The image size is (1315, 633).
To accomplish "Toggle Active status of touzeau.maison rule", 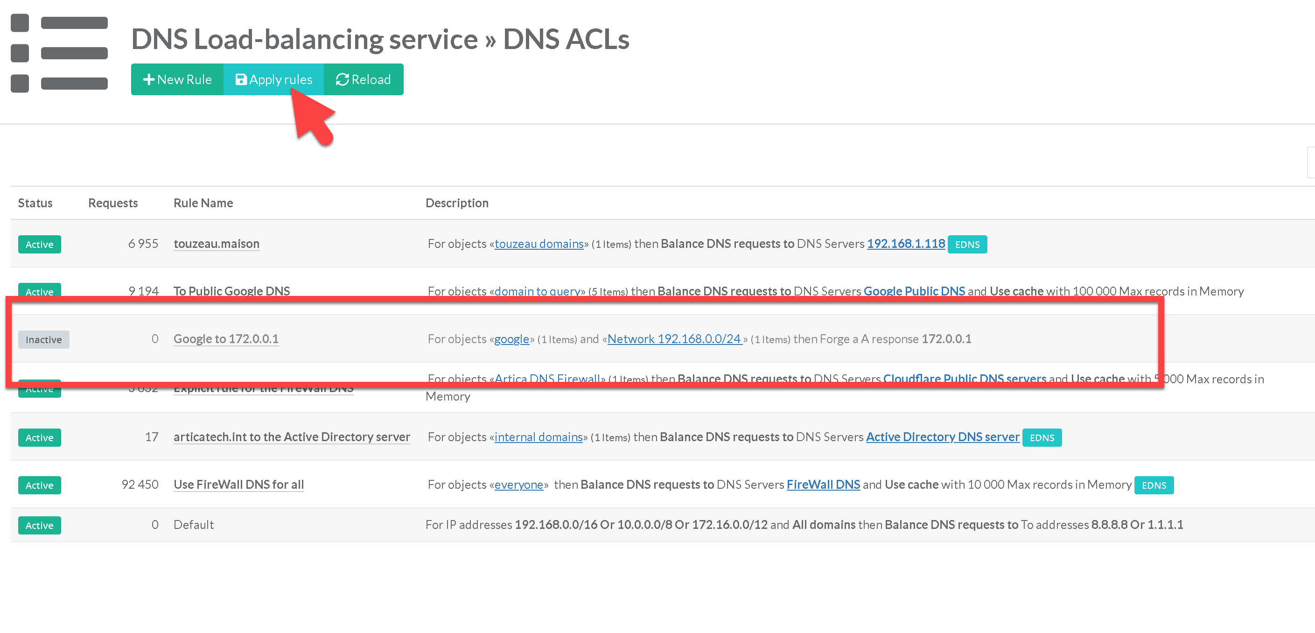I will pyautogui.click(x=39, y=245).
